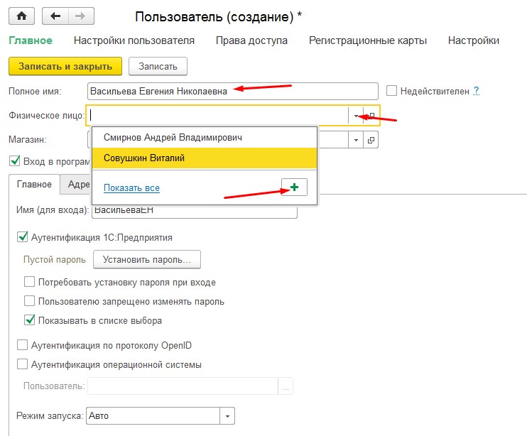
Task: Create new physical person with green plus
Action: point(294,187)
